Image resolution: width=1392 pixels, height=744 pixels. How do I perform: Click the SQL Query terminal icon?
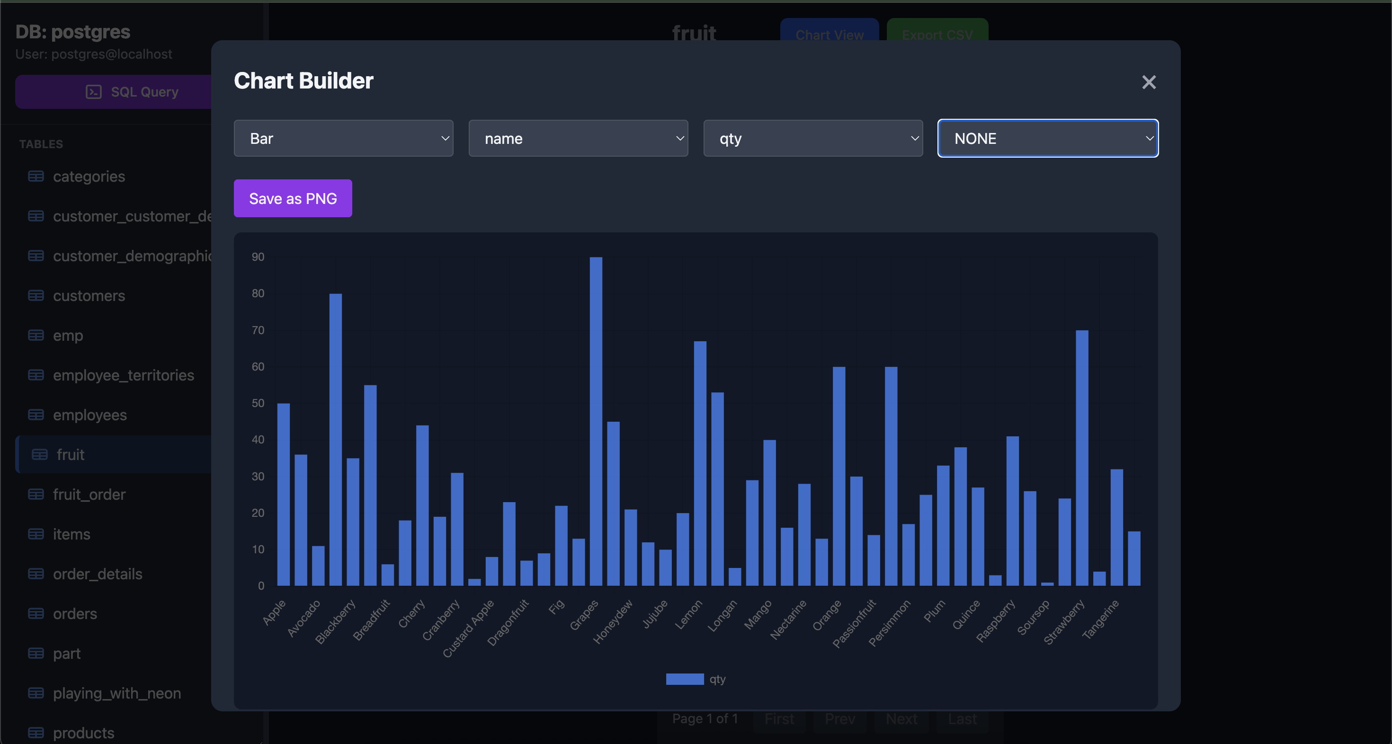pyautogui.click(x=93, y=92)
